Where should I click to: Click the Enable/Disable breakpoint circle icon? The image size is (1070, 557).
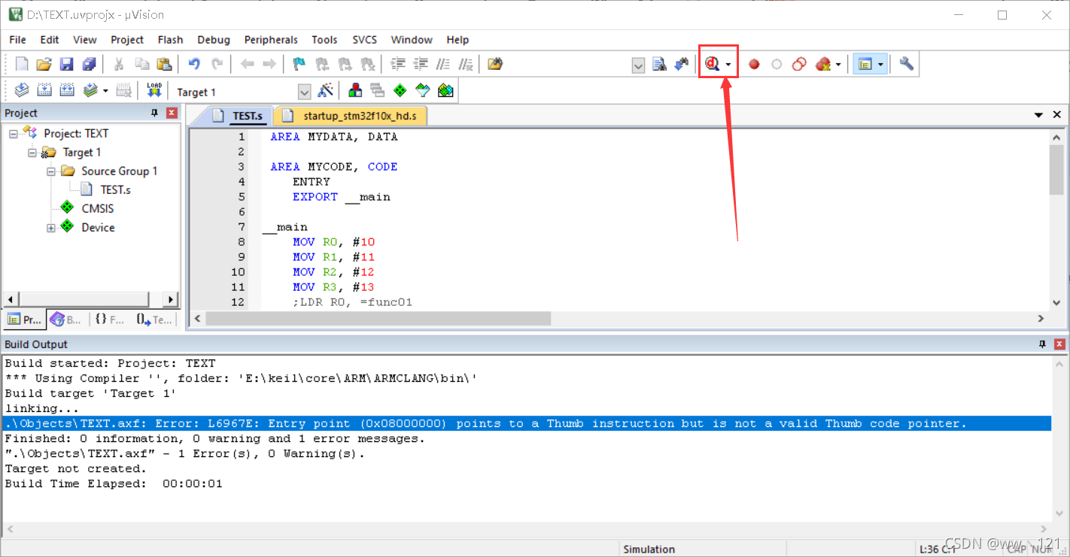pos(777,65)
